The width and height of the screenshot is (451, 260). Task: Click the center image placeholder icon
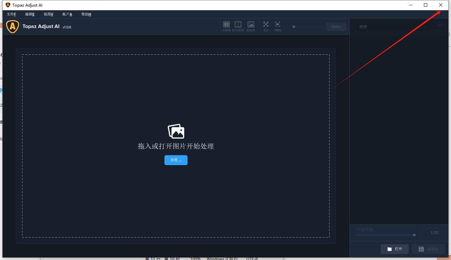click(176, 131)
